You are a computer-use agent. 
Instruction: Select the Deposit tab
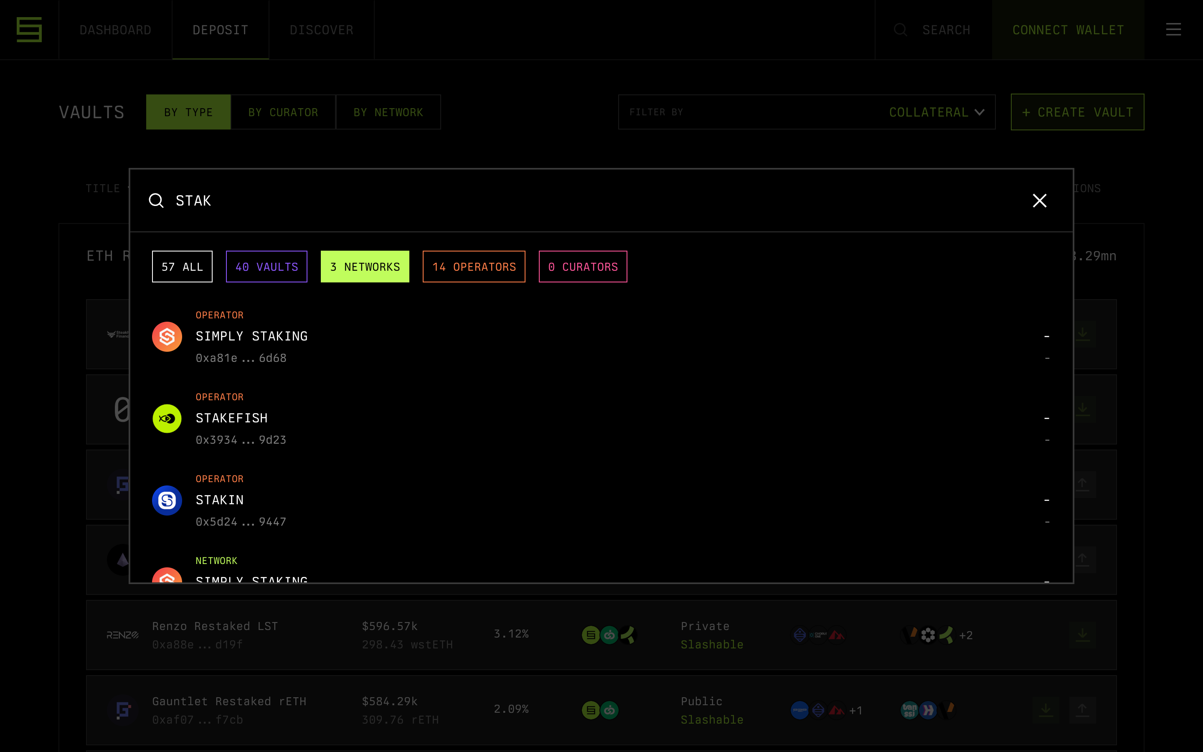pos(220,30)
